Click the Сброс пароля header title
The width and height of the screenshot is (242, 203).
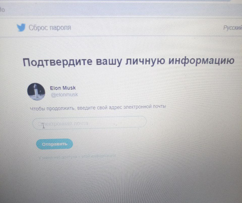(50, 28)
